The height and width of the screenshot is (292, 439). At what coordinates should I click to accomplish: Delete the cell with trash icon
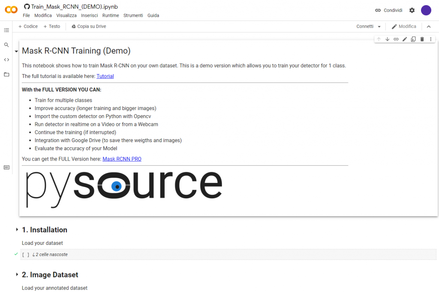(422, 39)
